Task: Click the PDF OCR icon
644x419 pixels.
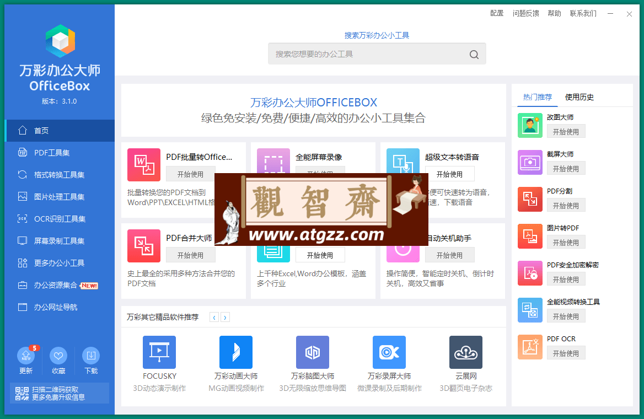Action: pyautogui.click(x=530, y=347)
